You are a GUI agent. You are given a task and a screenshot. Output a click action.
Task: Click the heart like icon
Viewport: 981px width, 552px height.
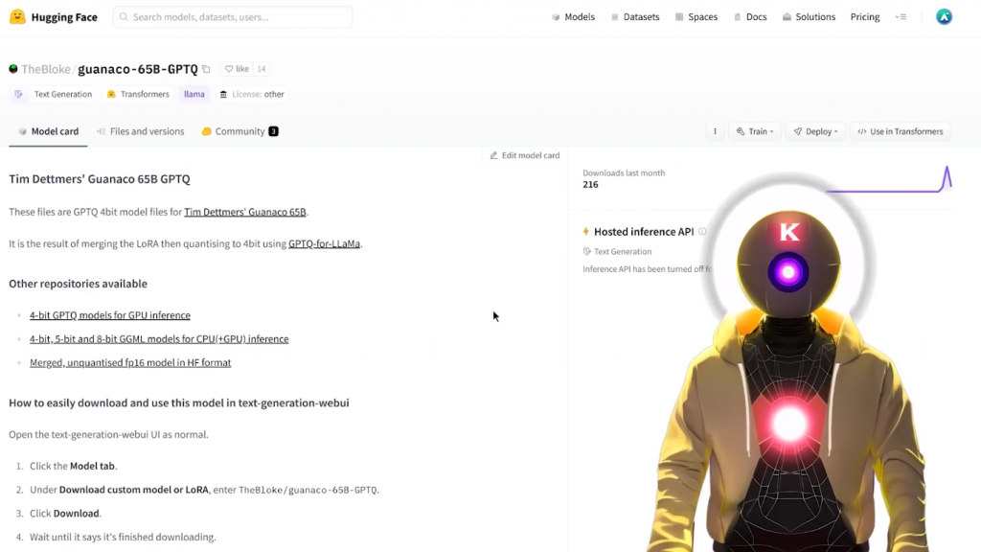pos(229,69)
